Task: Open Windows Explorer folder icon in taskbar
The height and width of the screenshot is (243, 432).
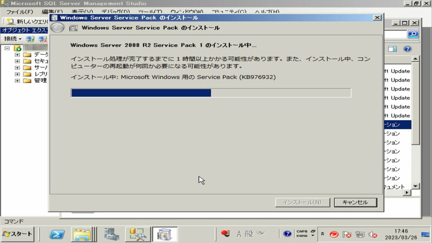Action: pos(81,234)
